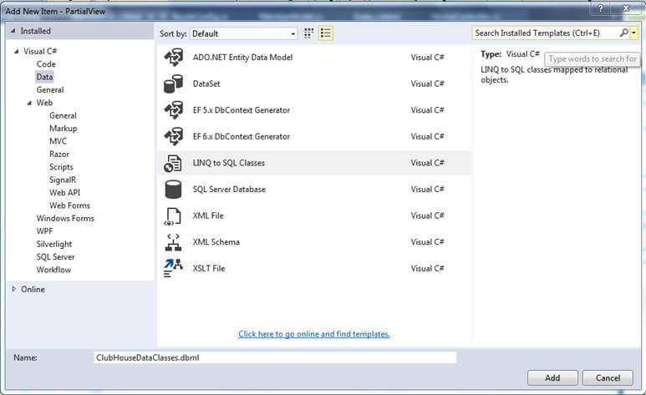Select General under Visual C#
The width and height of the screenshot is (646, 395).
tap(50, 90)
